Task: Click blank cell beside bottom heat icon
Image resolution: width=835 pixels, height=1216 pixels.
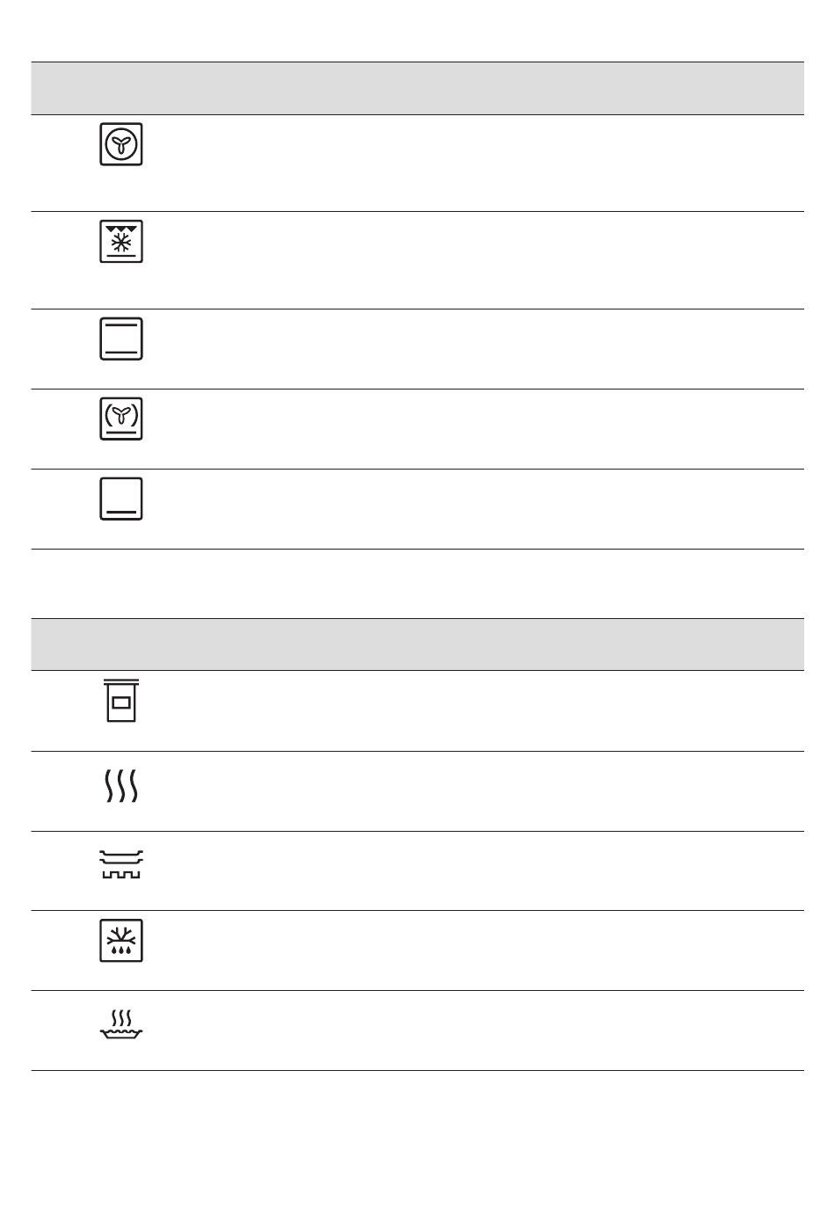Action: coord(492,509)
